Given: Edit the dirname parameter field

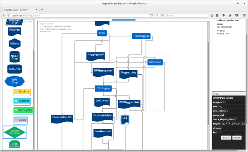Looking at the screenshot, I should pos(234,128).
